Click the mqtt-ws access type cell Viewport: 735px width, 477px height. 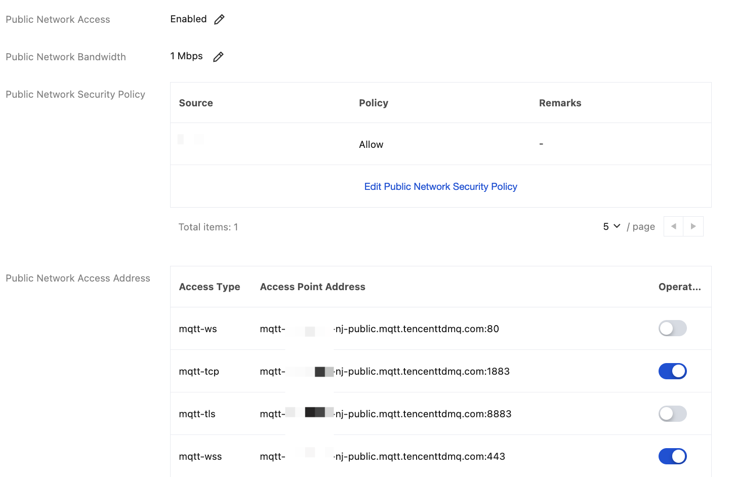point(198,329)
